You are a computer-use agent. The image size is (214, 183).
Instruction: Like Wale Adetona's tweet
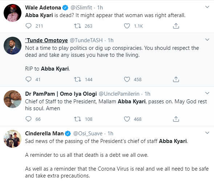coord(127,26)
